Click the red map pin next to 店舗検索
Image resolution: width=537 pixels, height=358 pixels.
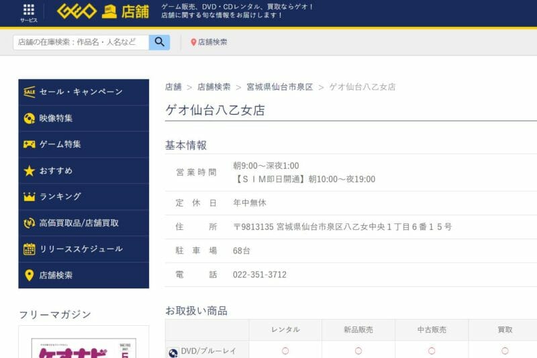point(193,42)
